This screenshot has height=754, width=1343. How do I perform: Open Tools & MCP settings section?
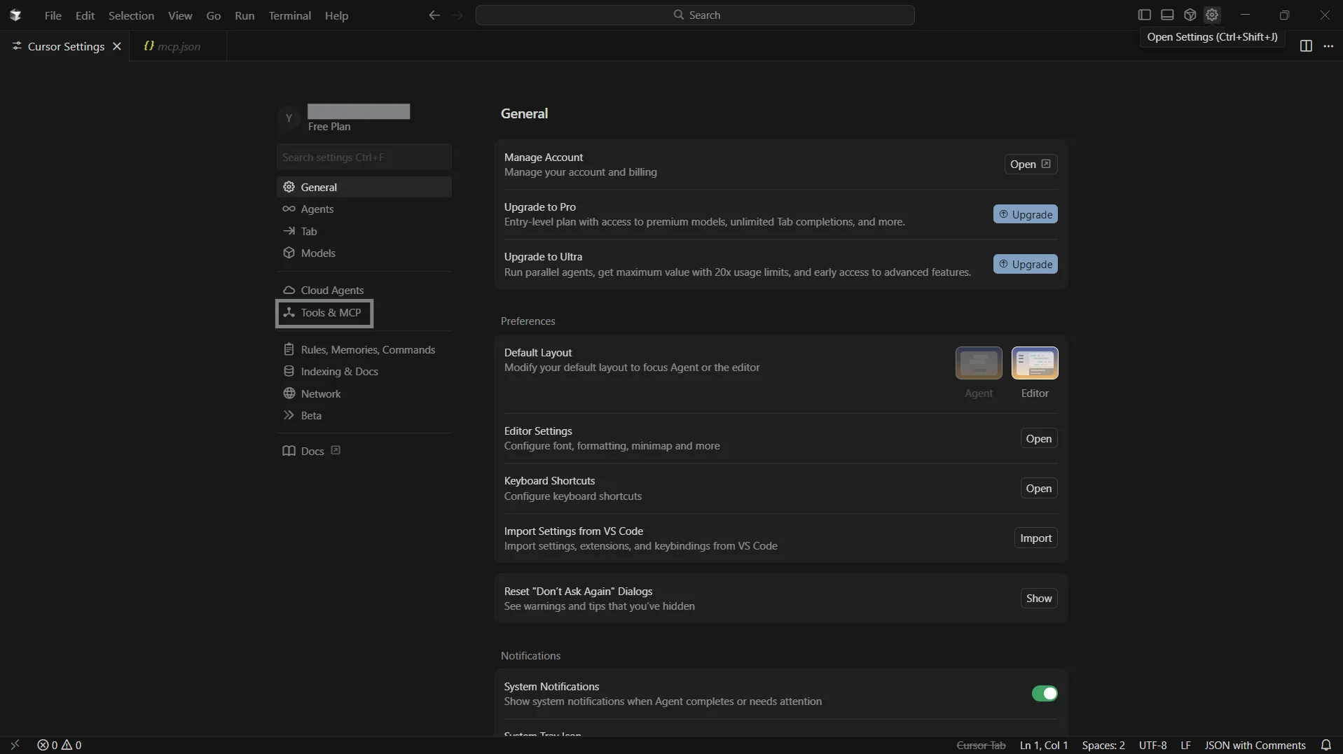click(x=331, y=313)
